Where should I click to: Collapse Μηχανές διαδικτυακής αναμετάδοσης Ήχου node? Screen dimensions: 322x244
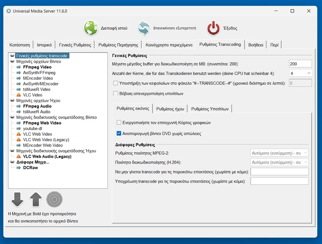pos(12,151)
